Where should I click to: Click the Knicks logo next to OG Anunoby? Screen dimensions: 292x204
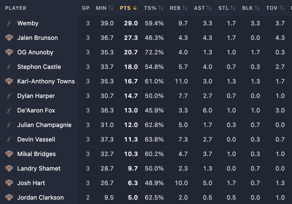coord(9,52)
